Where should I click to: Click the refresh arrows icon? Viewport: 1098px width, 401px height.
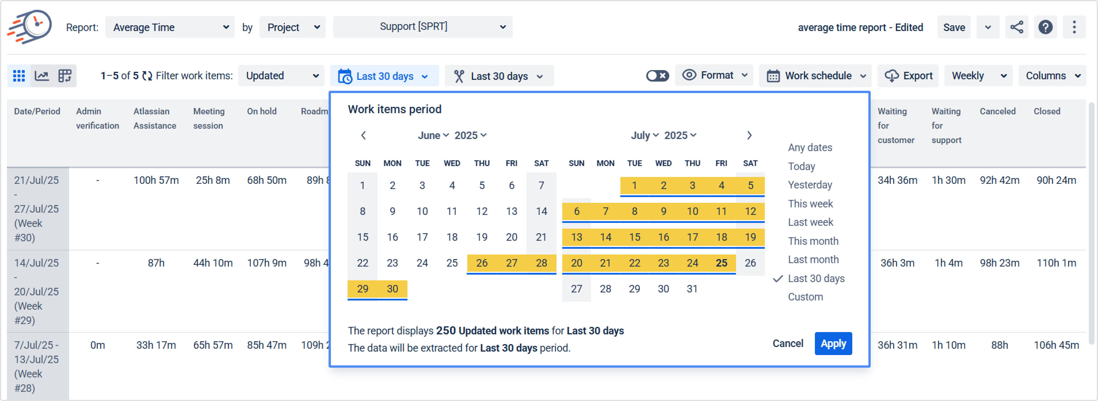147,76
